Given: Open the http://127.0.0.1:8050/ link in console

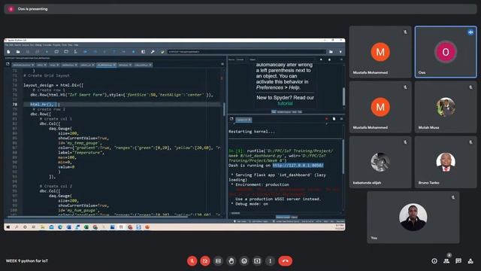Looking at the screenshot, I should click(298, 166).
